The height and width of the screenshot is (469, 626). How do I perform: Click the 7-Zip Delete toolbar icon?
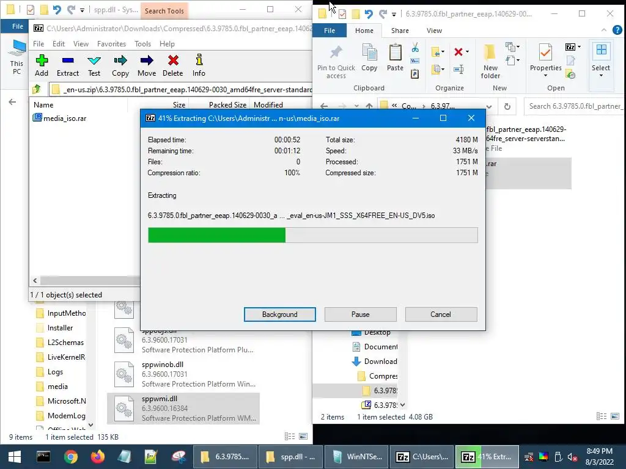[x=172, y=66]
